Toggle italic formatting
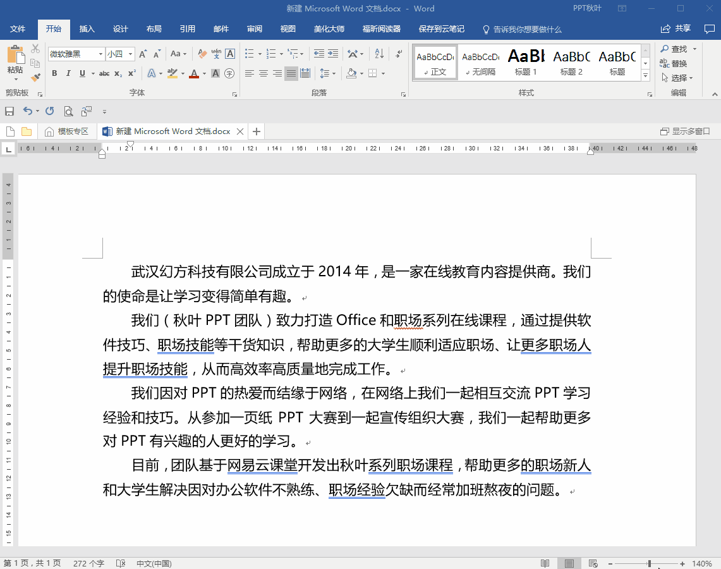This screenshot has width=721, height=569. point(68,73)
